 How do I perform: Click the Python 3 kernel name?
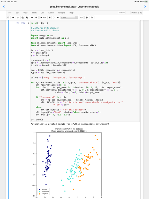coord(135,13)
